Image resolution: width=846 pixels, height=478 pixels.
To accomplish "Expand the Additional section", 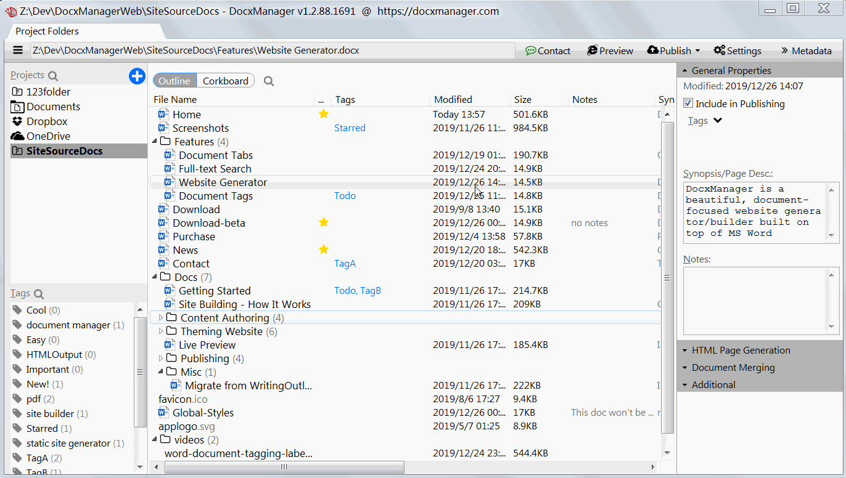I will (759, 384).
